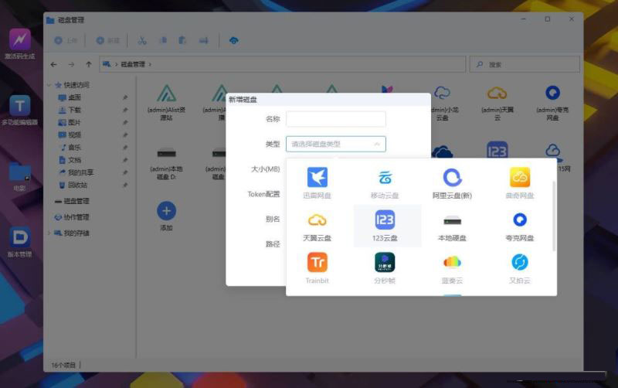
Task: Open the 版本管理 desktop icon
Action: pyautogui.click(x=20, y=242)
